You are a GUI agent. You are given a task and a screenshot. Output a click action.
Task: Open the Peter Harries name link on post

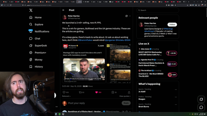click(74, 16)
